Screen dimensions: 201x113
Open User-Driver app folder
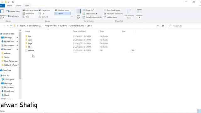(x=11, y=61)
